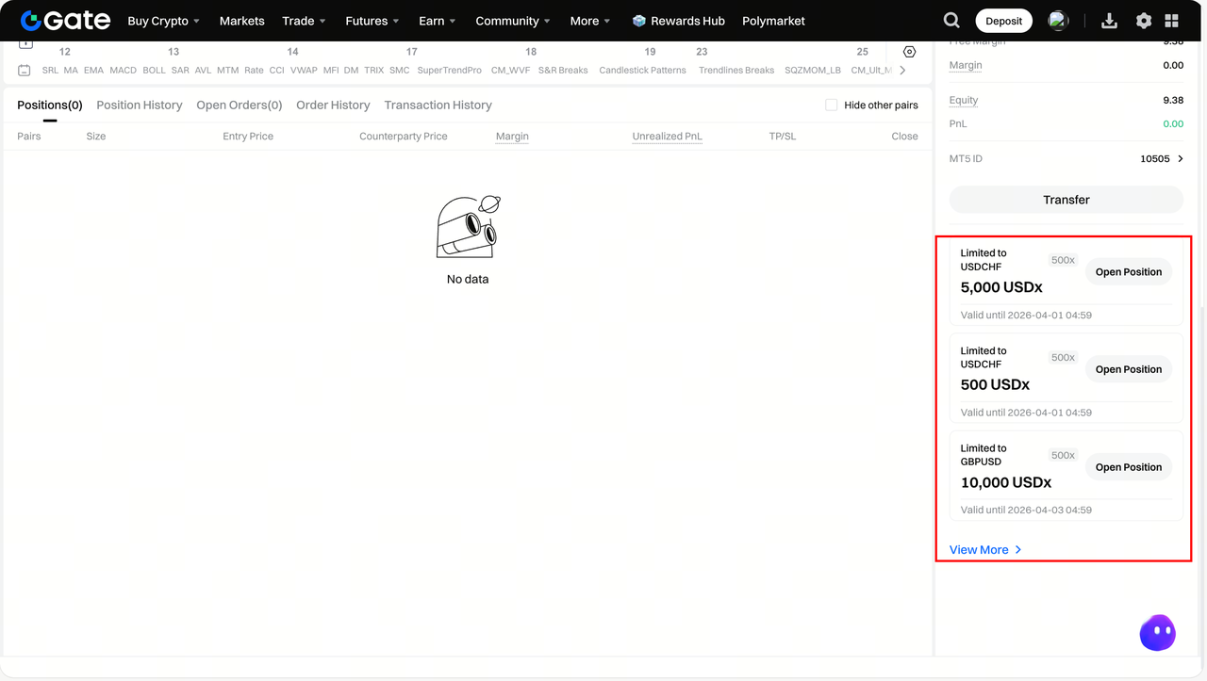
Task: Tick the Hide other pairs checkbox
Action: pyautogui.click(x=831, y=105)
